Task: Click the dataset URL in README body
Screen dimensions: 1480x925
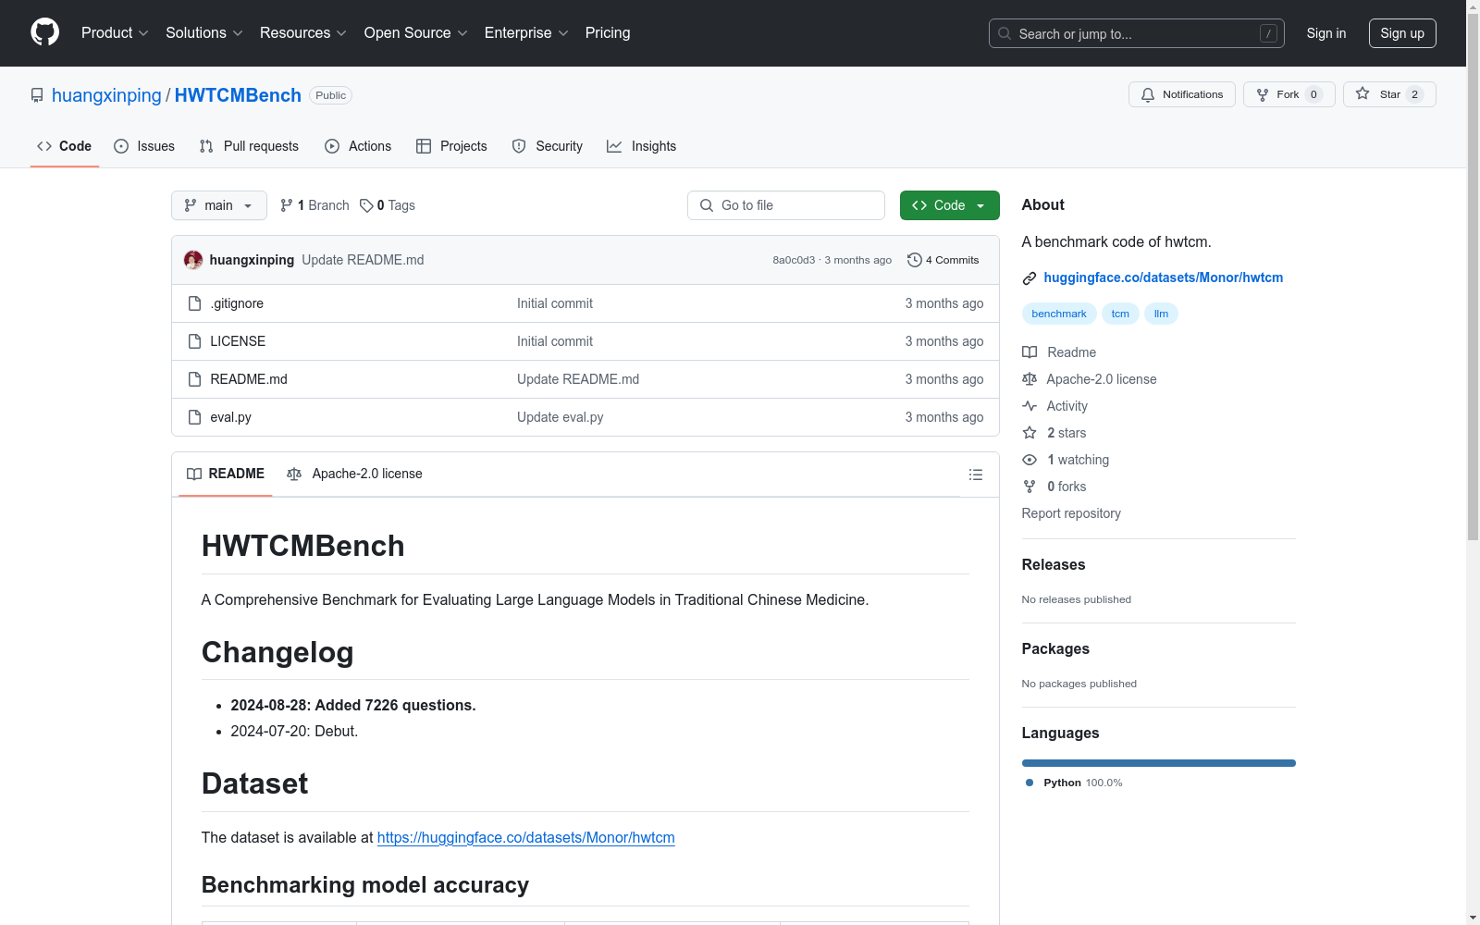Action: pyautogui.click(x=526, y=837)
